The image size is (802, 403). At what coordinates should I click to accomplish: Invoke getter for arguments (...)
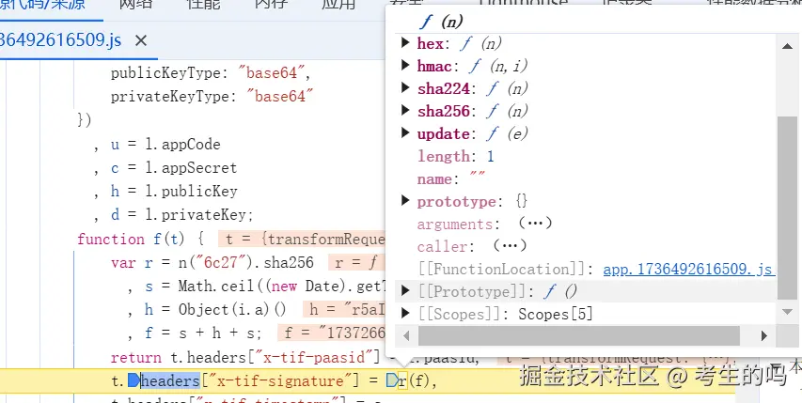click(535, 224)
